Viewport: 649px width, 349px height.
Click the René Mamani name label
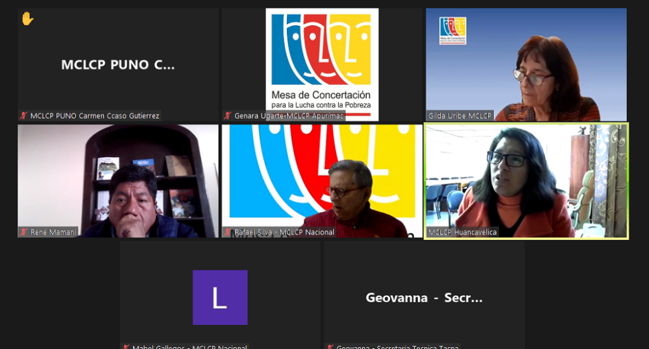click(54, 232)
